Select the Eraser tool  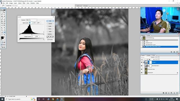2,23
